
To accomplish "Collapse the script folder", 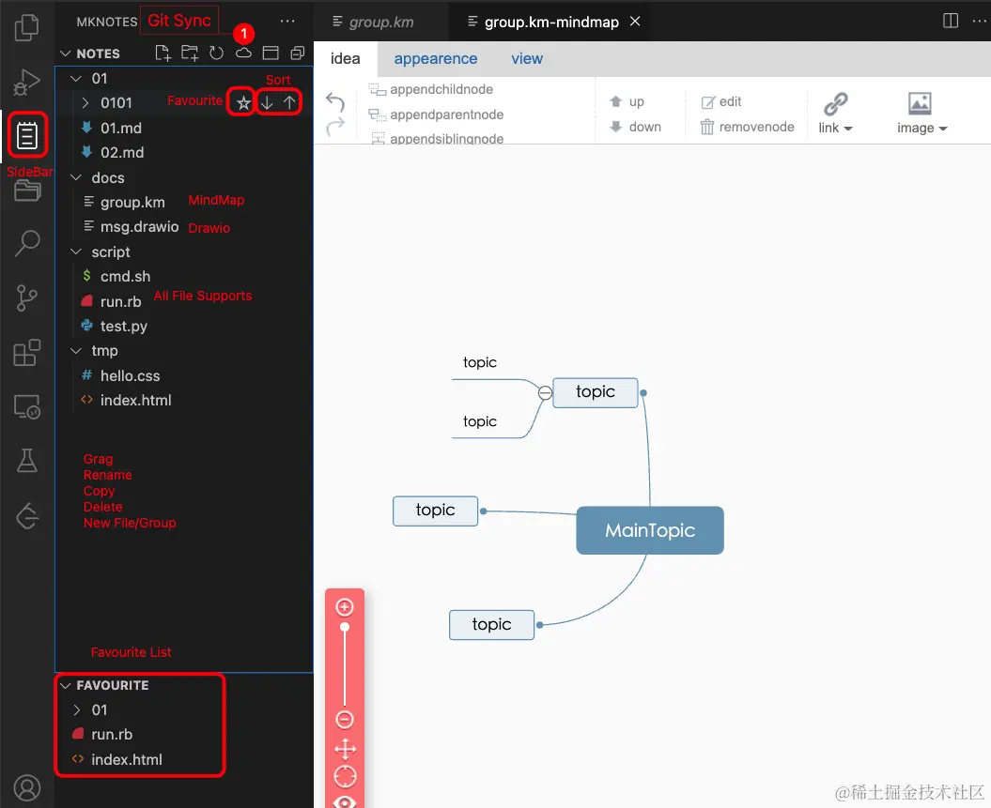I will pyautogui.click(x=76, y=252).
